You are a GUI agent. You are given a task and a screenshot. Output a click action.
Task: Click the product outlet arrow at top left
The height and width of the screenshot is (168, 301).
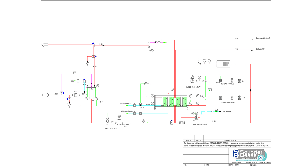(x=45, y=45)
